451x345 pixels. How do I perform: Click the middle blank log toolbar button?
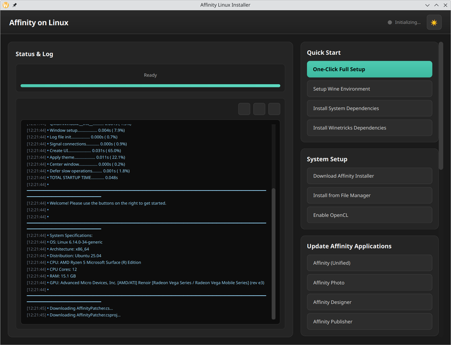259,109
